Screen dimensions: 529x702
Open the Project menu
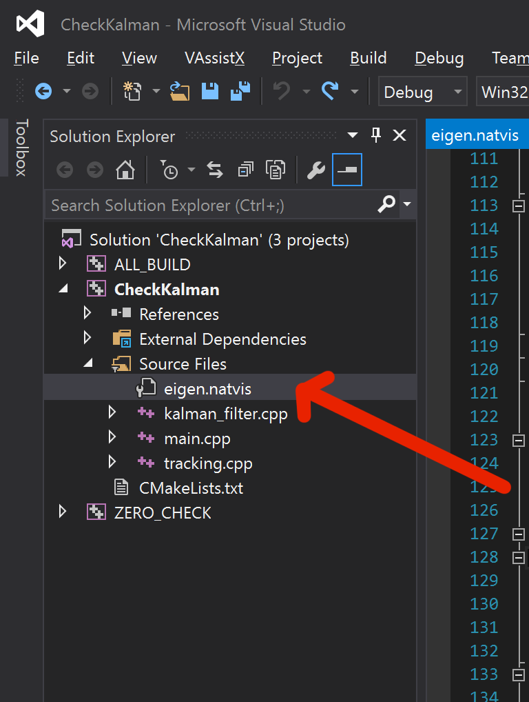pyautogui.click(x=298, y=59)
